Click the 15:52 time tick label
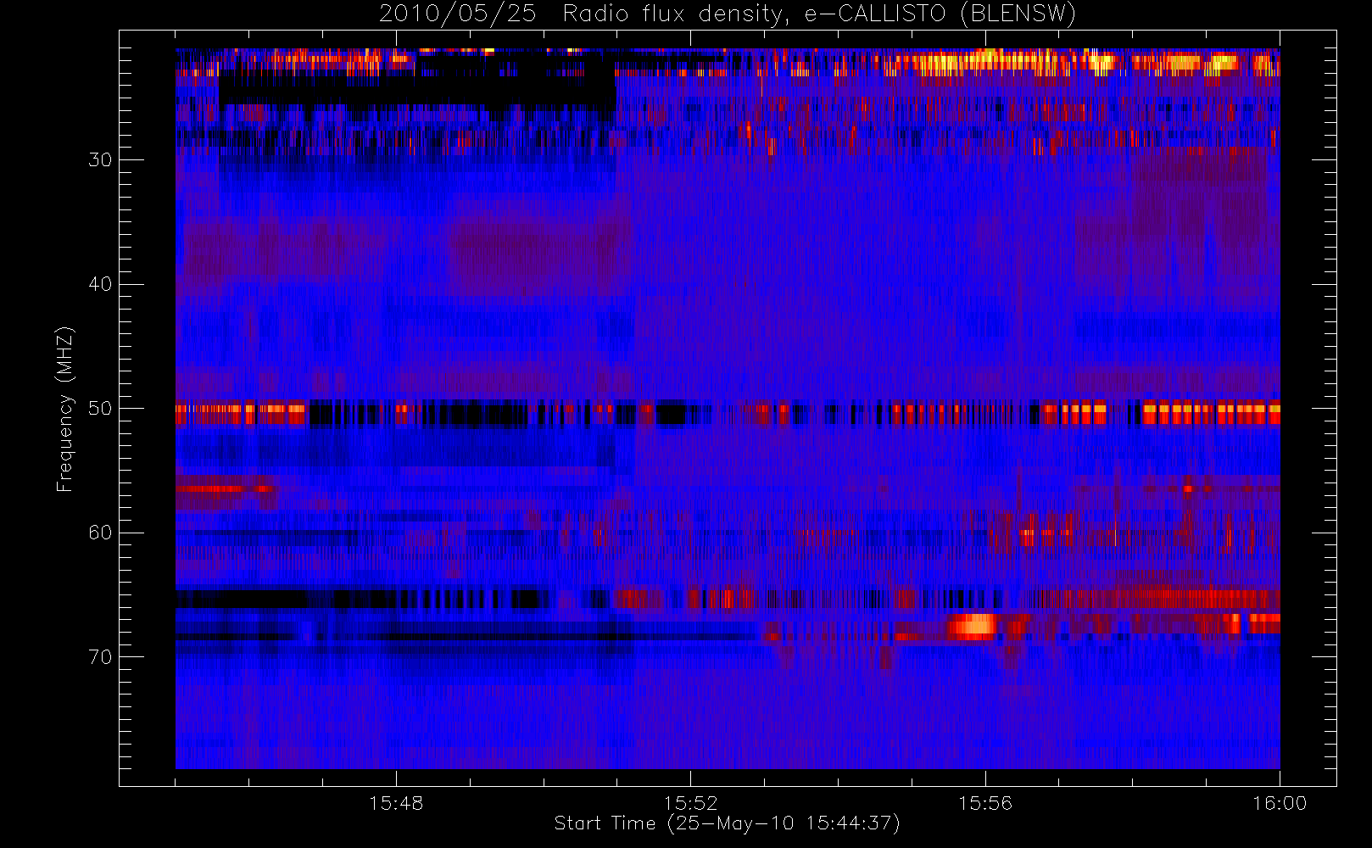 click(x=690, y=803)
